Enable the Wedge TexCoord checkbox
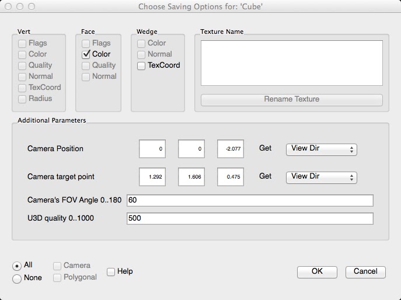This screenshot has height=300, width=401. [x=141, y=65]
